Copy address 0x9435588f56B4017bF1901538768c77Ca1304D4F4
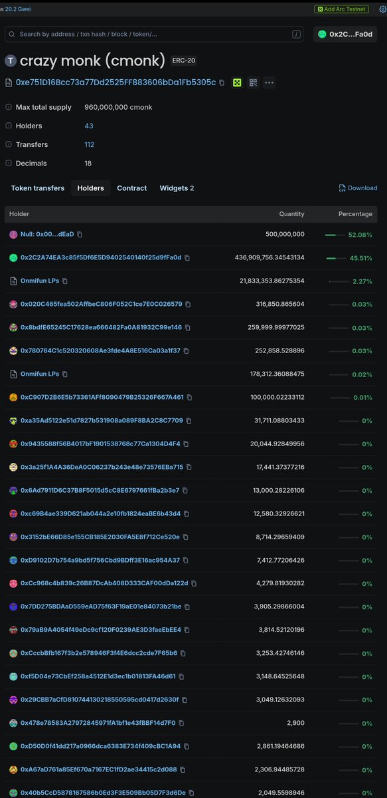This screenshot has width=387, height=798. point(187,444)
